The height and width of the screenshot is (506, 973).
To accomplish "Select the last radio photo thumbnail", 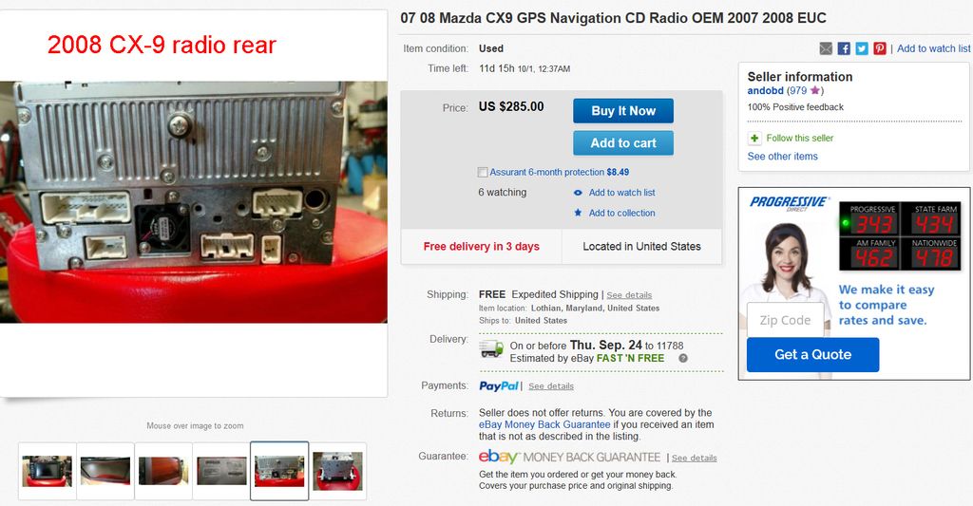I will pos(337,471).
